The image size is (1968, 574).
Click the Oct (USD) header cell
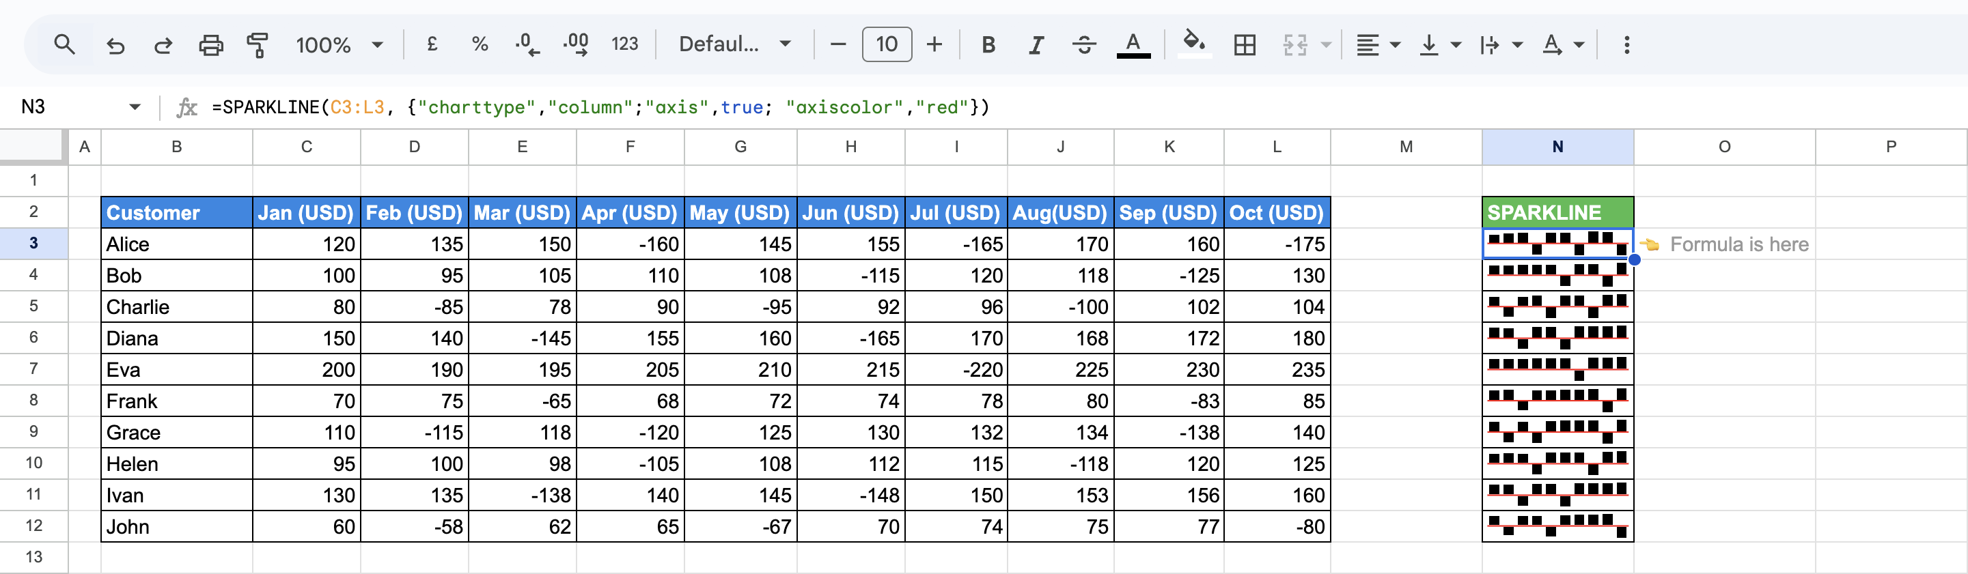click(x=1277, y=212)
